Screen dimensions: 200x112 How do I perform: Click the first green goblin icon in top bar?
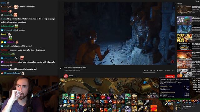(65, 96)
